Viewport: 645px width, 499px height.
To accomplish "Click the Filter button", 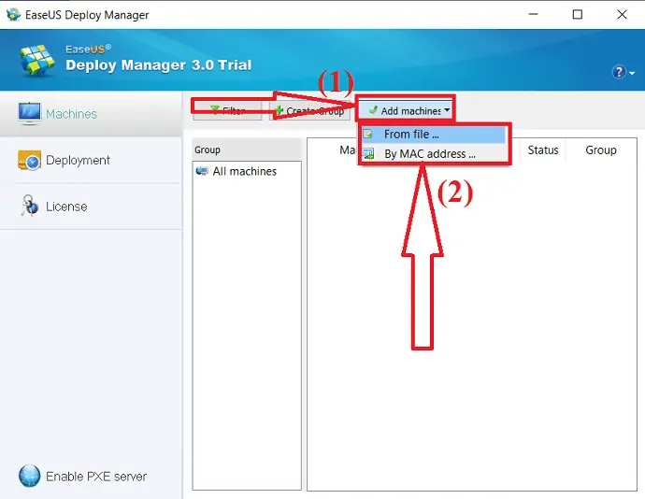I will tap(227, 110).
